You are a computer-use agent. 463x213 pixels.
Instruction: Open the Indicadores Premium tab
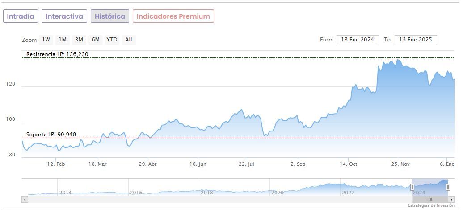tap(173, 16)
